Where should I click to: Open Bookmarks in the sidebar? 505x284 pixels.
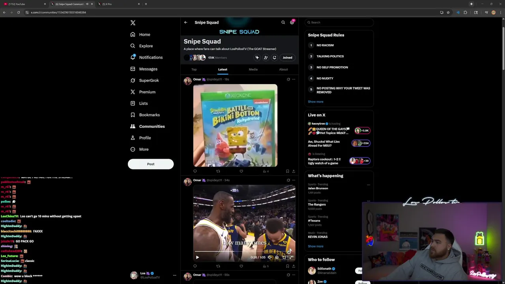tap(145, 115)
